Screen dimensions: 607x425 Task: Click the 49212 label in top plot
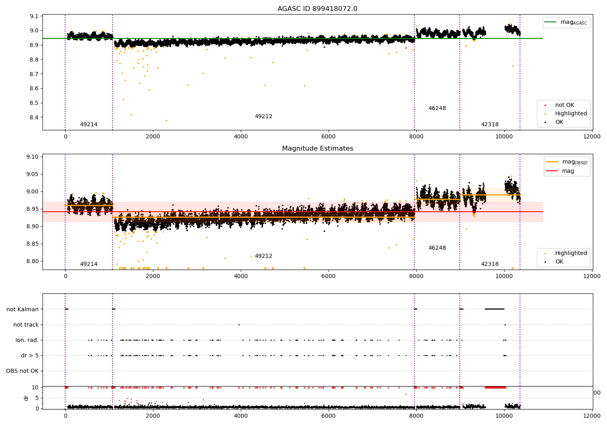[263, 117]
